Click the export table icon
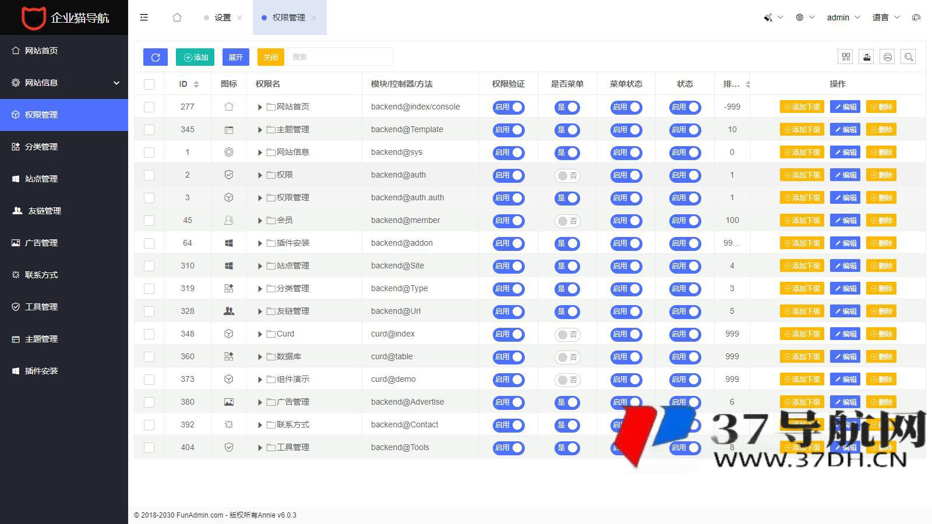This screenshot has height=524, width=932. click(867, 57)
